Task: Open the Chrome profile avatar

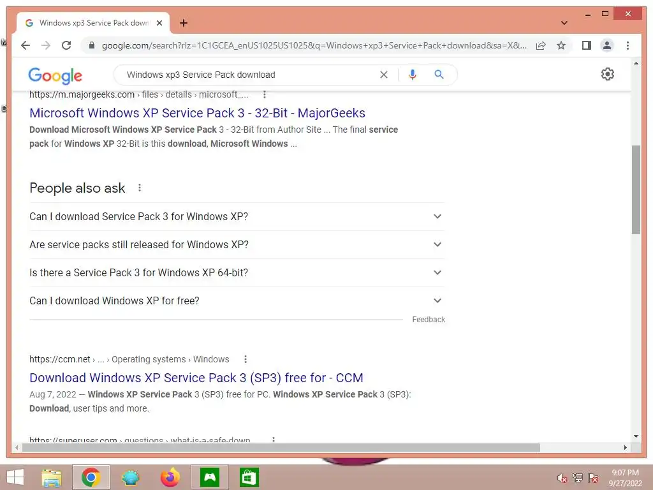Action: coord(607,45)
